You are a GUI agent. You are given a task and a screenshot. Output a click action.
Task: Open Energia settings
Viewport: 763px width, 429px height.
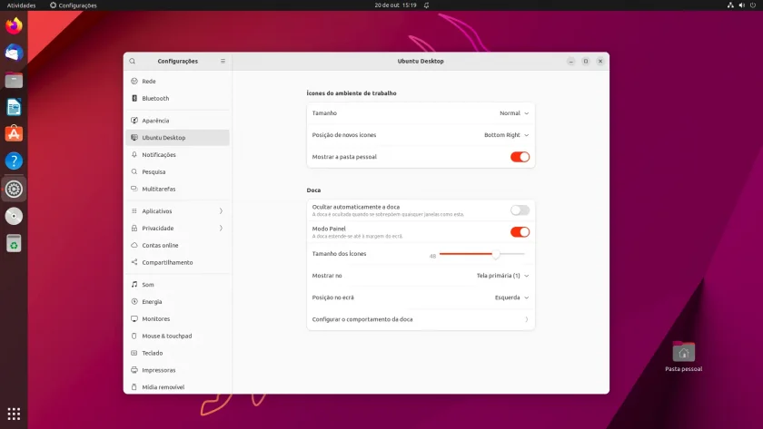(x=178, y=302)
